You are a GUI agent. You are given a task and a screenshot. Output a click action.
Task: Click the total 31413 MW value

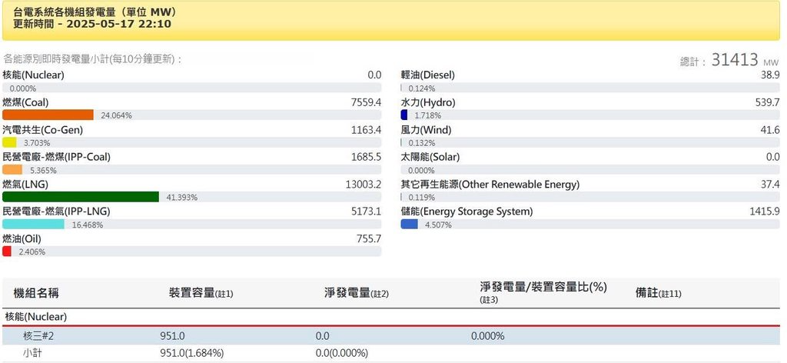click(x=735, y=60)
